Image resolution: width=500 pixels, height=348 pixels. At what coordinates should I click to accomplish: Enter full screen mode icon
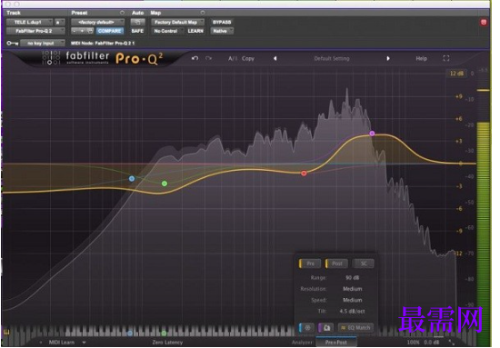(x=445, y=58)
